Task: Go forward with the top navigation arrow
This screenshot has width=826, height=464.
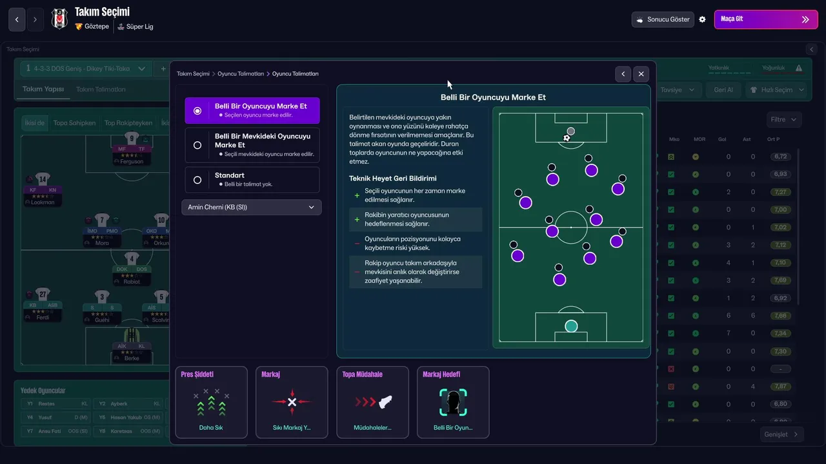Action: [x=35, y=19]
